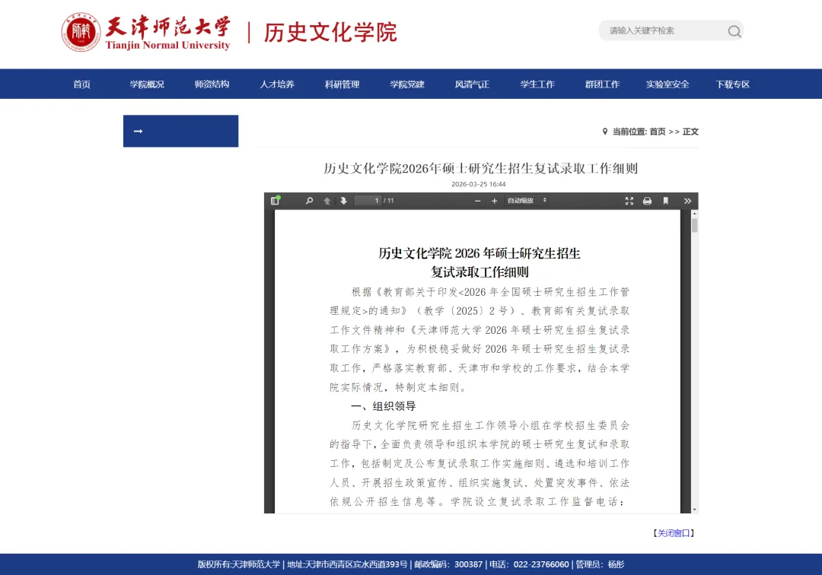
Task: Click the breadcrumb text 正文
Action: 690,132
